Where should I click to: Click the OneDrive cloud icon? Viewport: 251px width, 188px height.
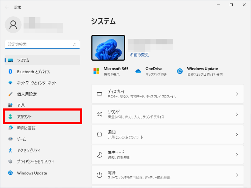click(x=138, y=71)
